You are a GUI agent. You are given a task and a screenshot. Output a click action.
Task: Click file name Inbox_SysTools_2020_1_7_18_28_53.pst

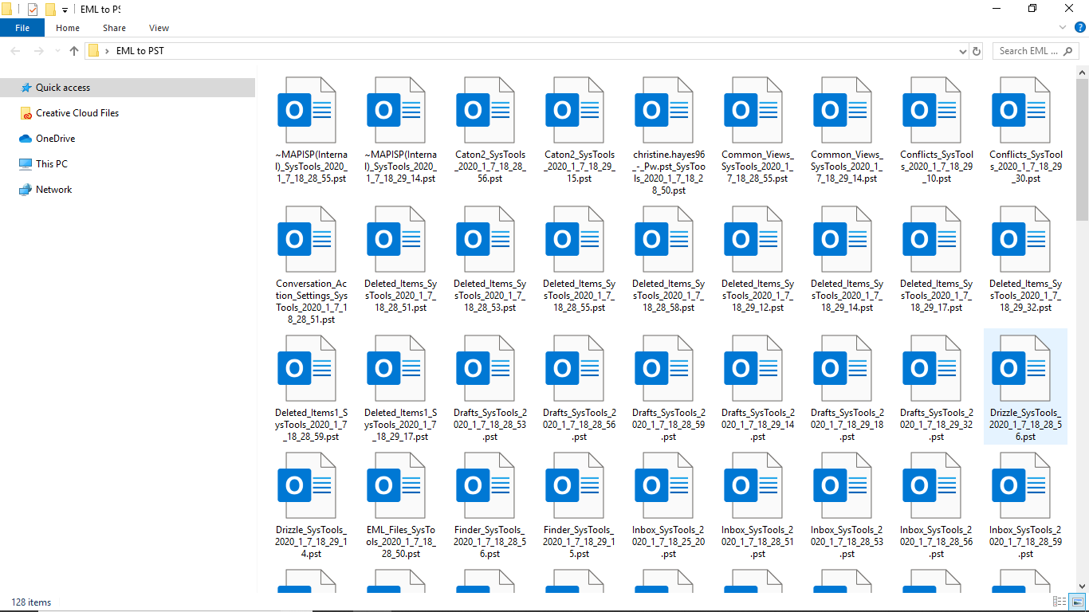[x=846, y=542]
